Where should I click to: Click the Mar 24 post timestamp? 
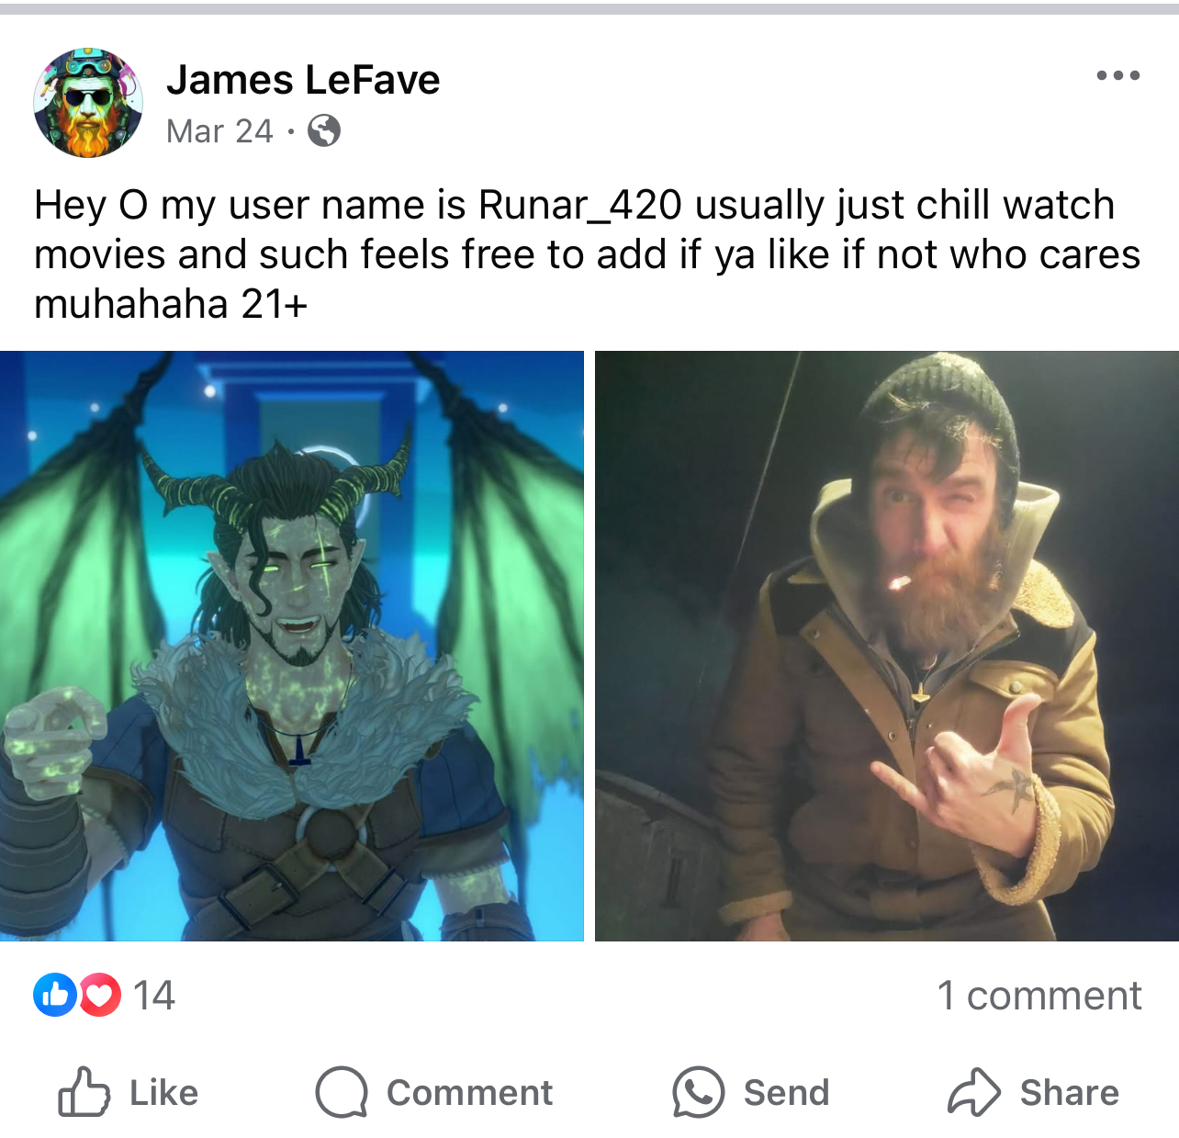click(219, 131)
